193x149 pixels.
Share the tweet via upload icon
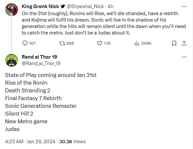click(x=184, y=43)
